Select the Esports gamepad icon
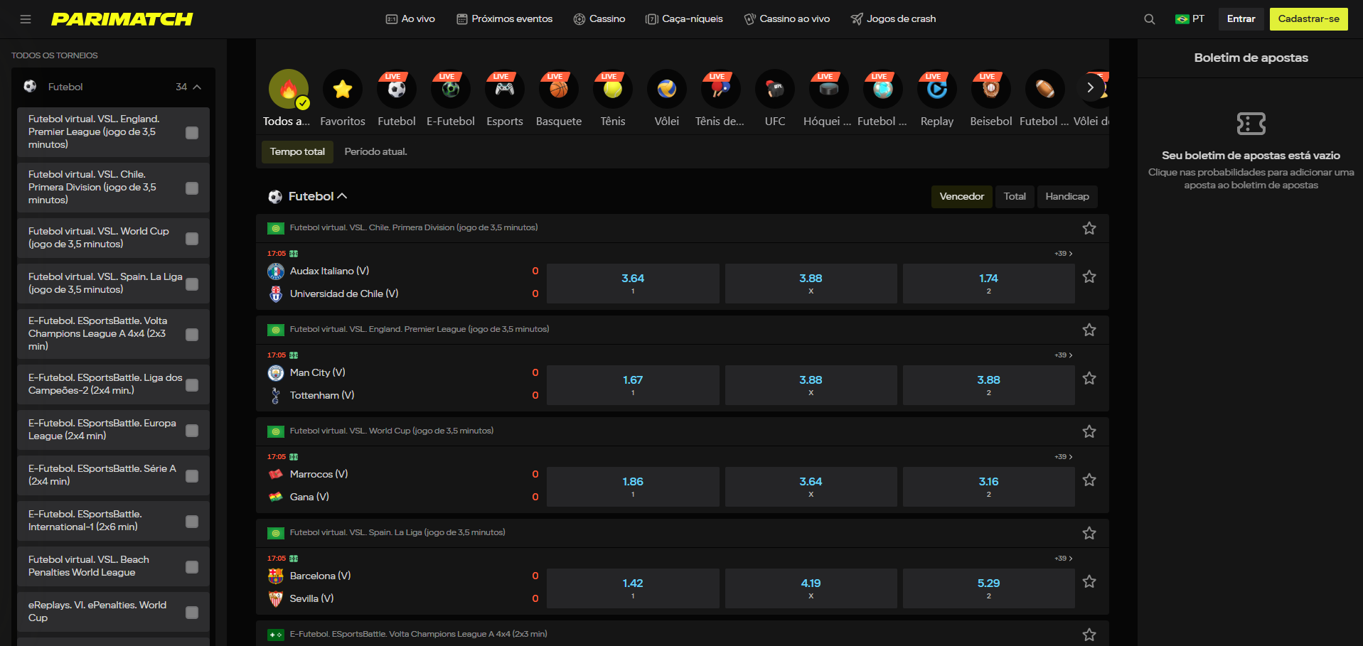The image size is (1363, 646). 505,89
